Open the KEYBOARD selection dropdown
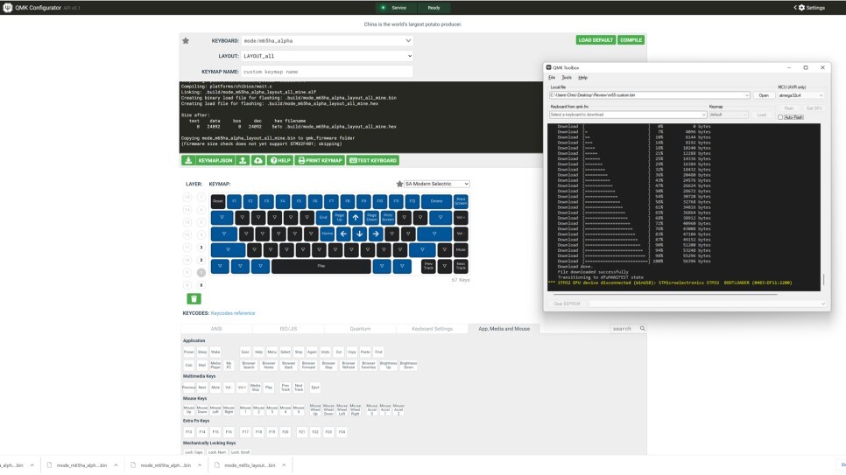The width and height of the screenshot is (846, 475). coord(327,41)
